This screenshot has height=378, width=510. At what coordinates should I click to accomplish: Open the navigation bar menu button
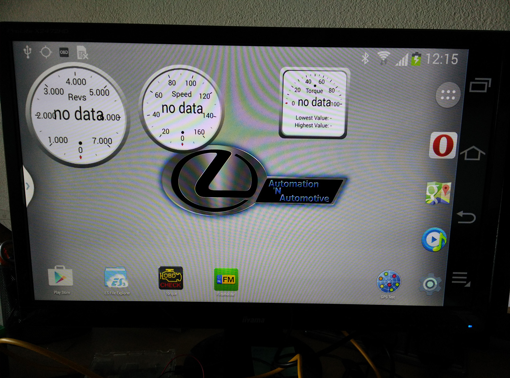461,279
